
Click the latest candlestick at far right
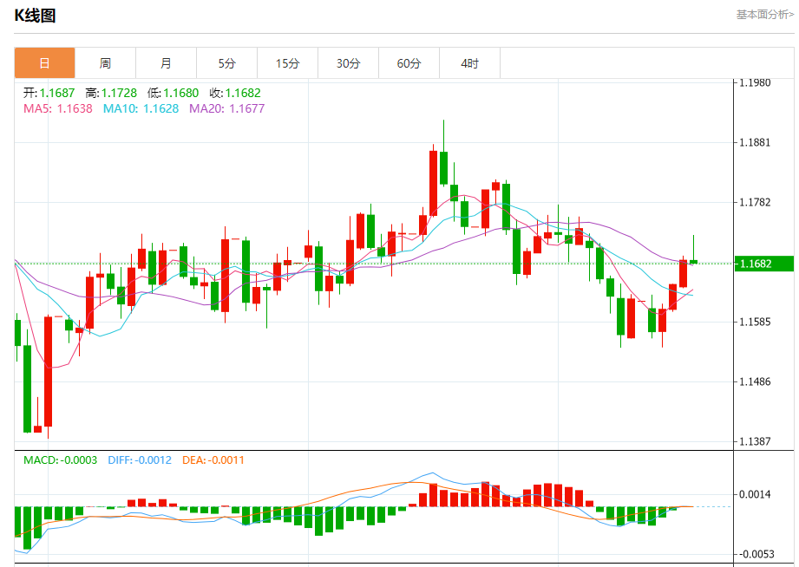point(693,262)
